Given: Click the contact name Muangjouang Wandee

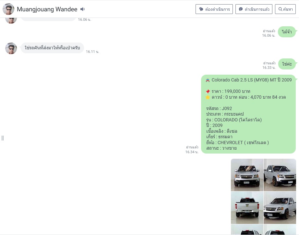Looking at the screenshot, I should [47, 9].
